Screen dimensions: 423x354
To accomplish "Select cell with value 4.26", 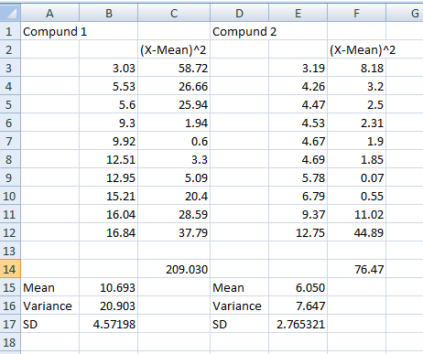I will coord(298,86).
